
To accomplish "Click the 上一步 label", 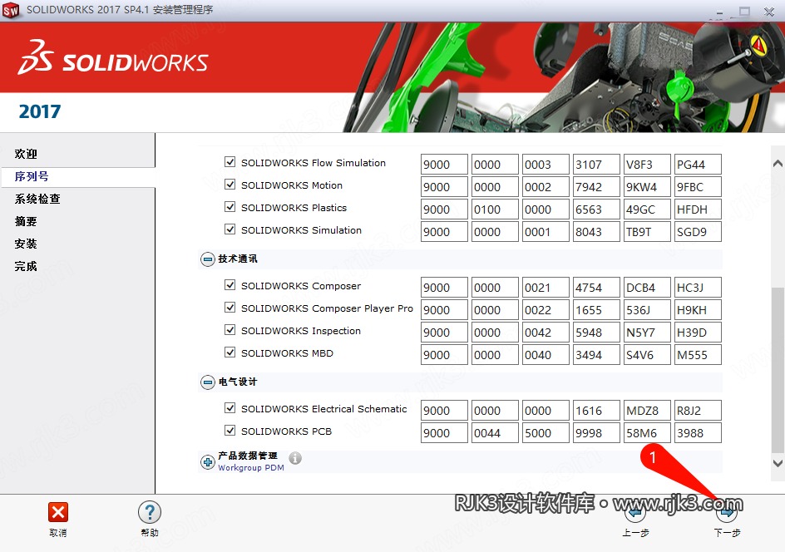I will pyautogui.click(x=635, y=533).
